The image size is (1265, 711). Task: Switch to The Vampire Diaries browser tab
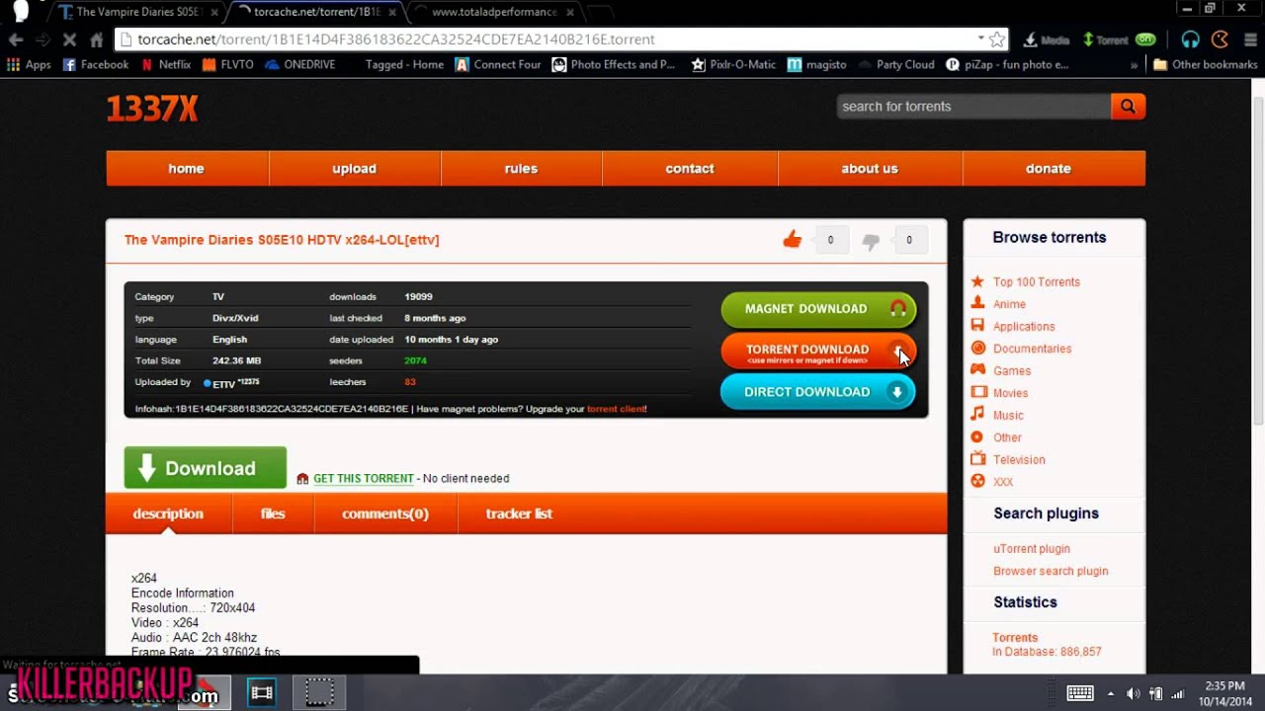click(x=138, y=12)
